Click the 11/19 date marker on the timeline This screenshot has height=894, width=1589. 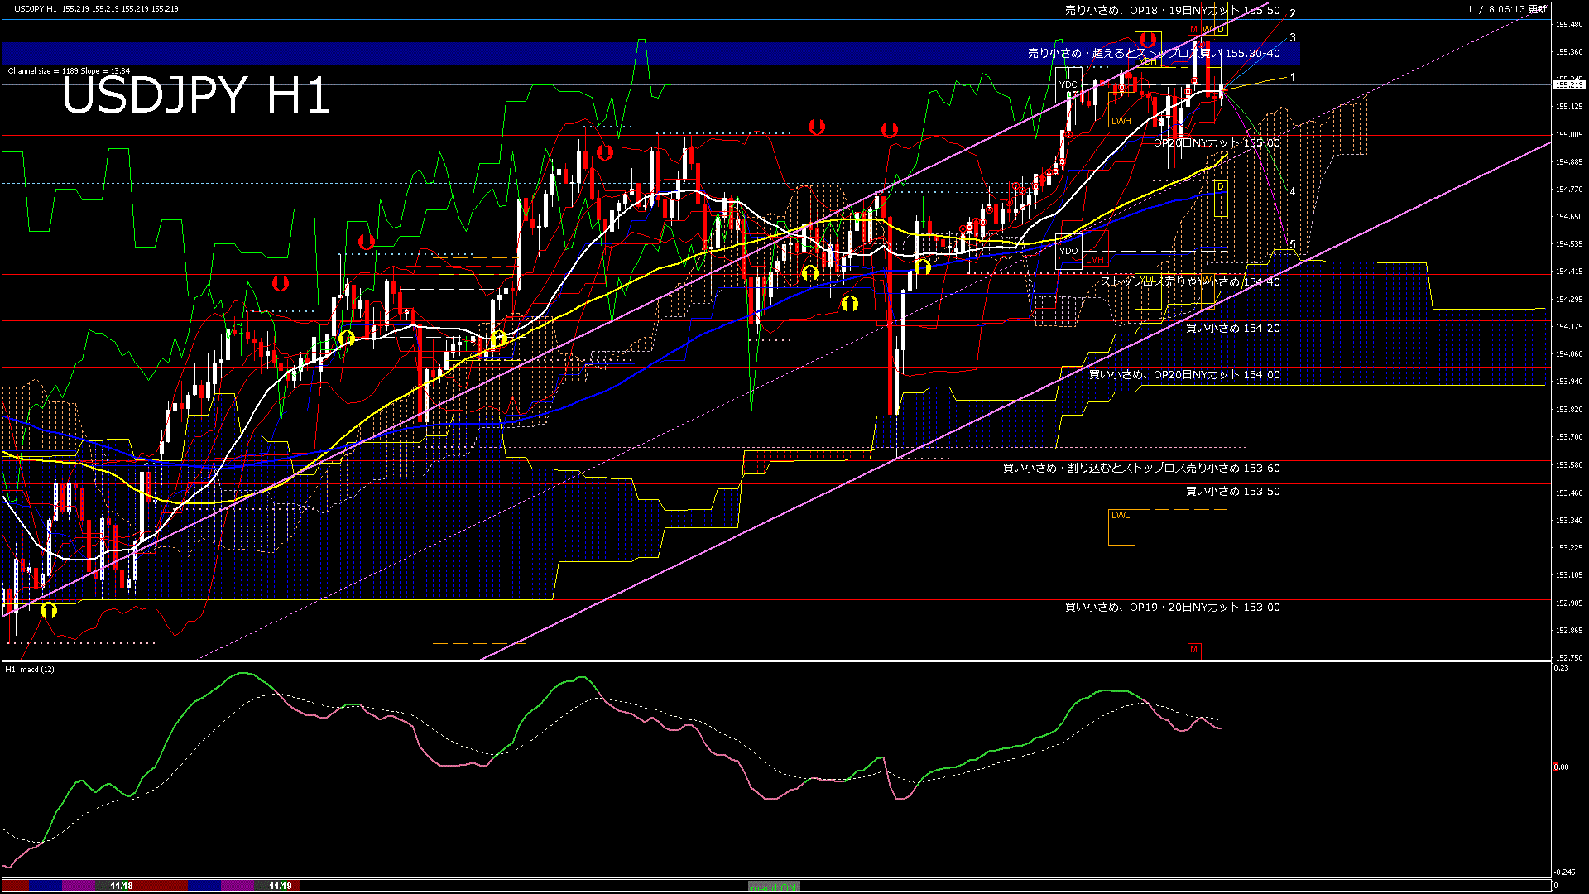pyautogui.click(x=281, y=886)
